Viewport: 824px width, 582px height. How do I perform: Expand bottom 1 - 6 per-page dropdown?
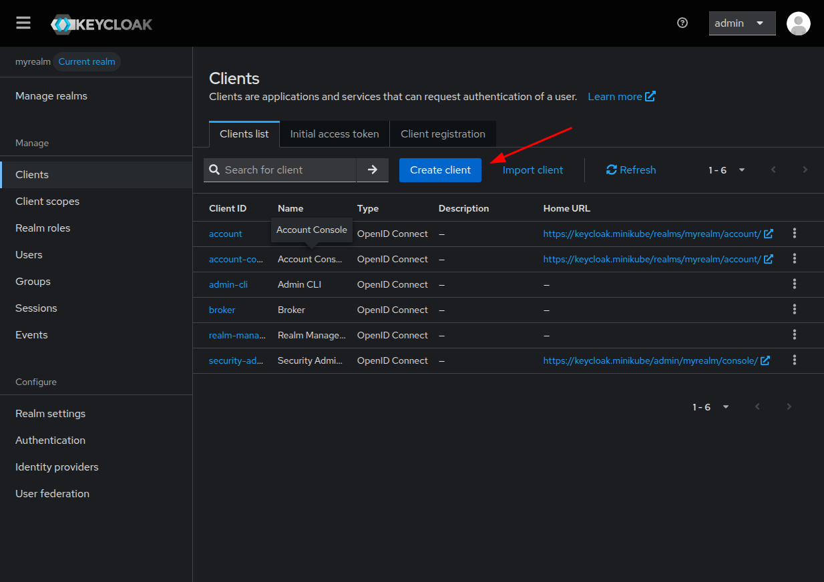710,407
